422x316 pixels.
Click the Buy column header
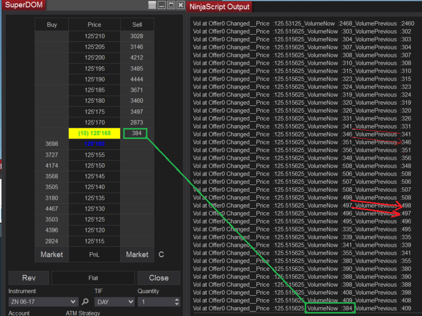click(x=51, y=24)
